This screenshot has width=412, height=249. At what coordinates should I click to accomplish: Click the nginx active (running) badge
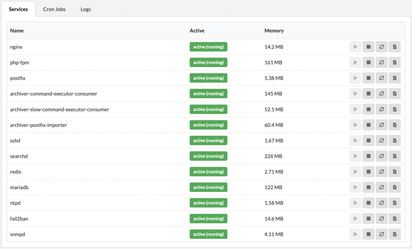click(x=208, y=47)
